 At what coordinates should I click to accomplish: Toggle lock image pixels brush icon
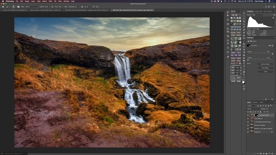tap(253, 112)
